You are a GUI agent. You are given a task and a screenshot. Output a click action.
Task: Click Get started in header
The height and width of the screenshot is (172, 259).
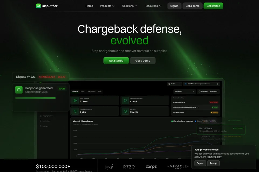213,6
